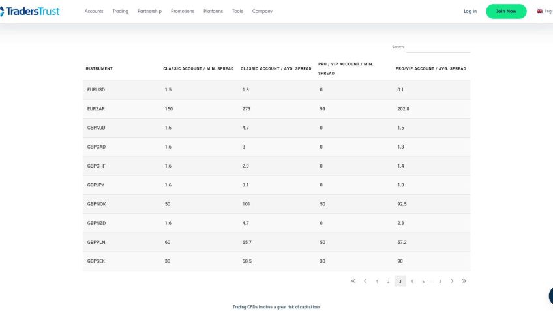
Task: Jump to last page with double-right arrow
Action: (x=464, y=281)
